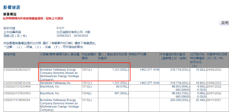Image resolution: width=229 pixels, height=112 pixels.
Task: Open the BlackRock, Inc. link for form CS20220727E00498
Action: click(x=50, y=87)
